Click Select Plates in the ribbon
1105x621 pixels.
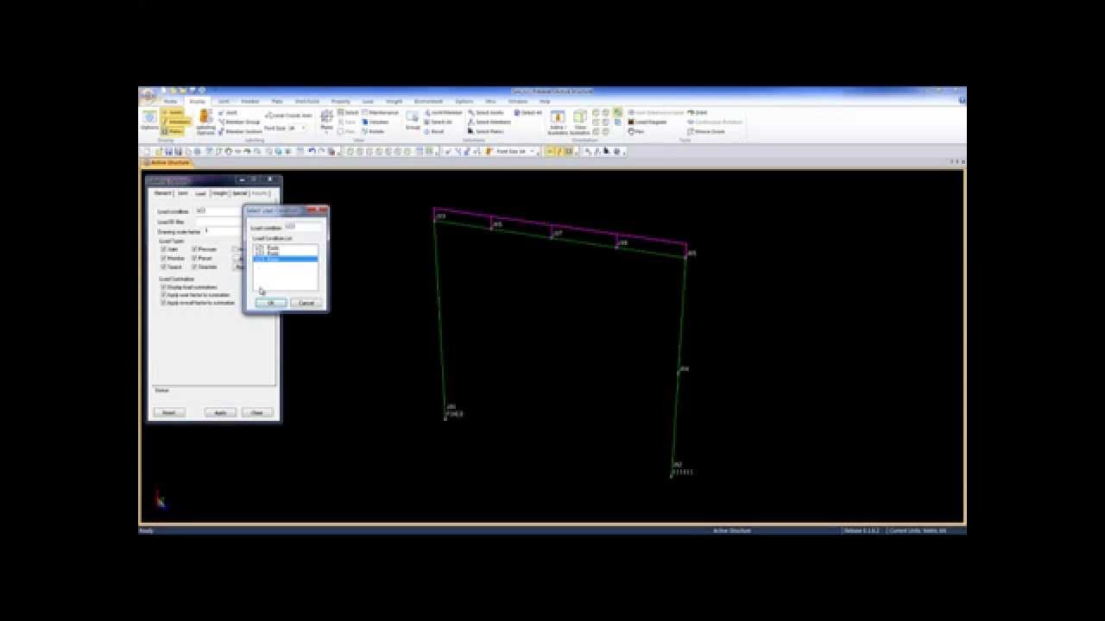(x=487, y=131)
